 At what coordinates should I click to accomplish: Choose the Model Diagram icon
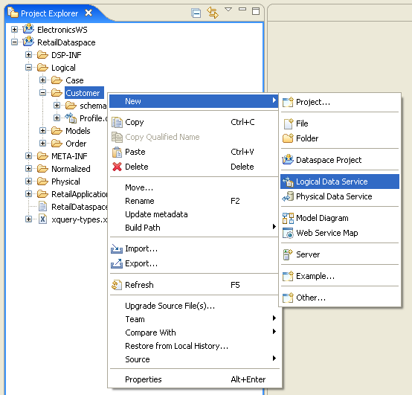(288, 218)
